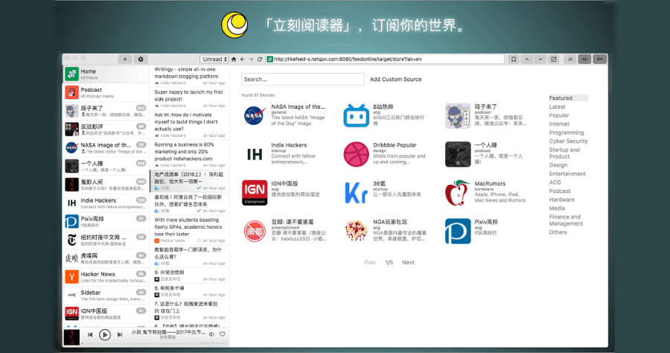Select Popular category
This screenshot has width=670, height=353.
tap(559, 115)
